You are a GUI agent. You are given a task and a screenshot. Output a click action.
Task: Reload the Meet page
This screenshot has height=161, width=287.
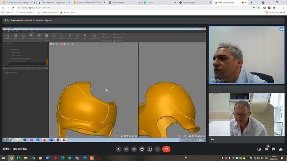click(x=13, y=8)
